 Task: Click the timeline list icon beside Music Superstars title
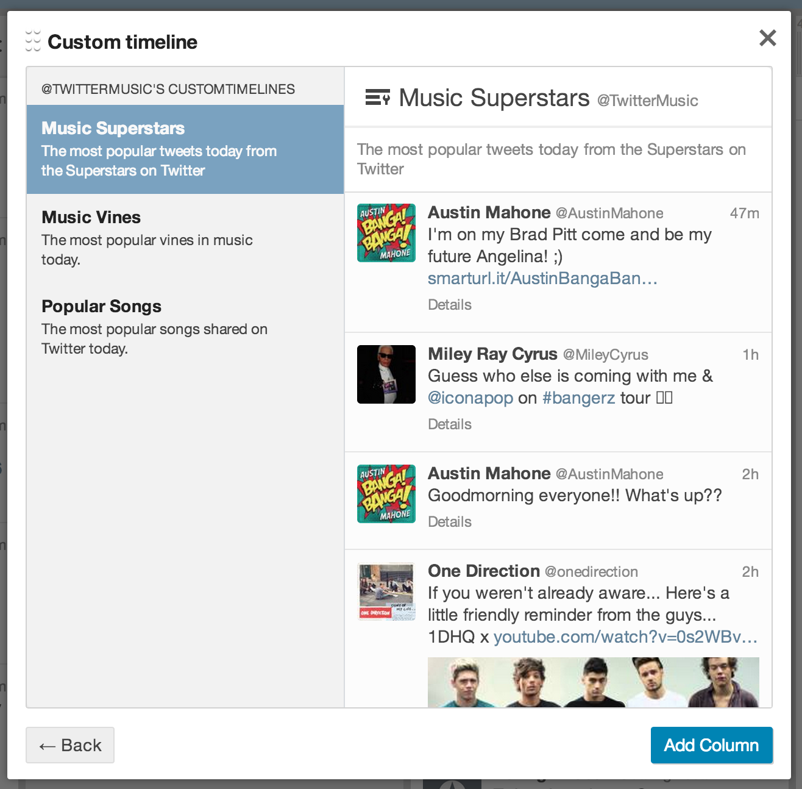click(378, 97)
